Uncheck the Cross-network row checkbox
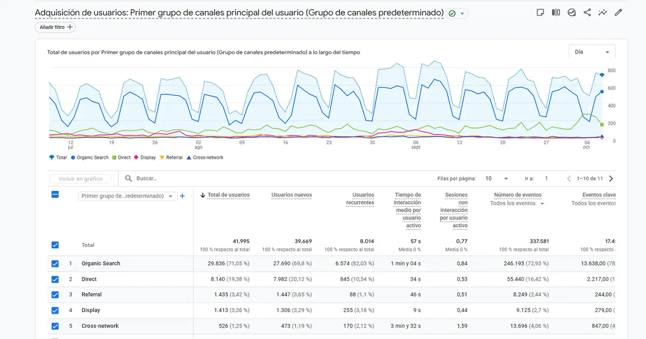Viewport: 646px width, 339px height. 55,326
